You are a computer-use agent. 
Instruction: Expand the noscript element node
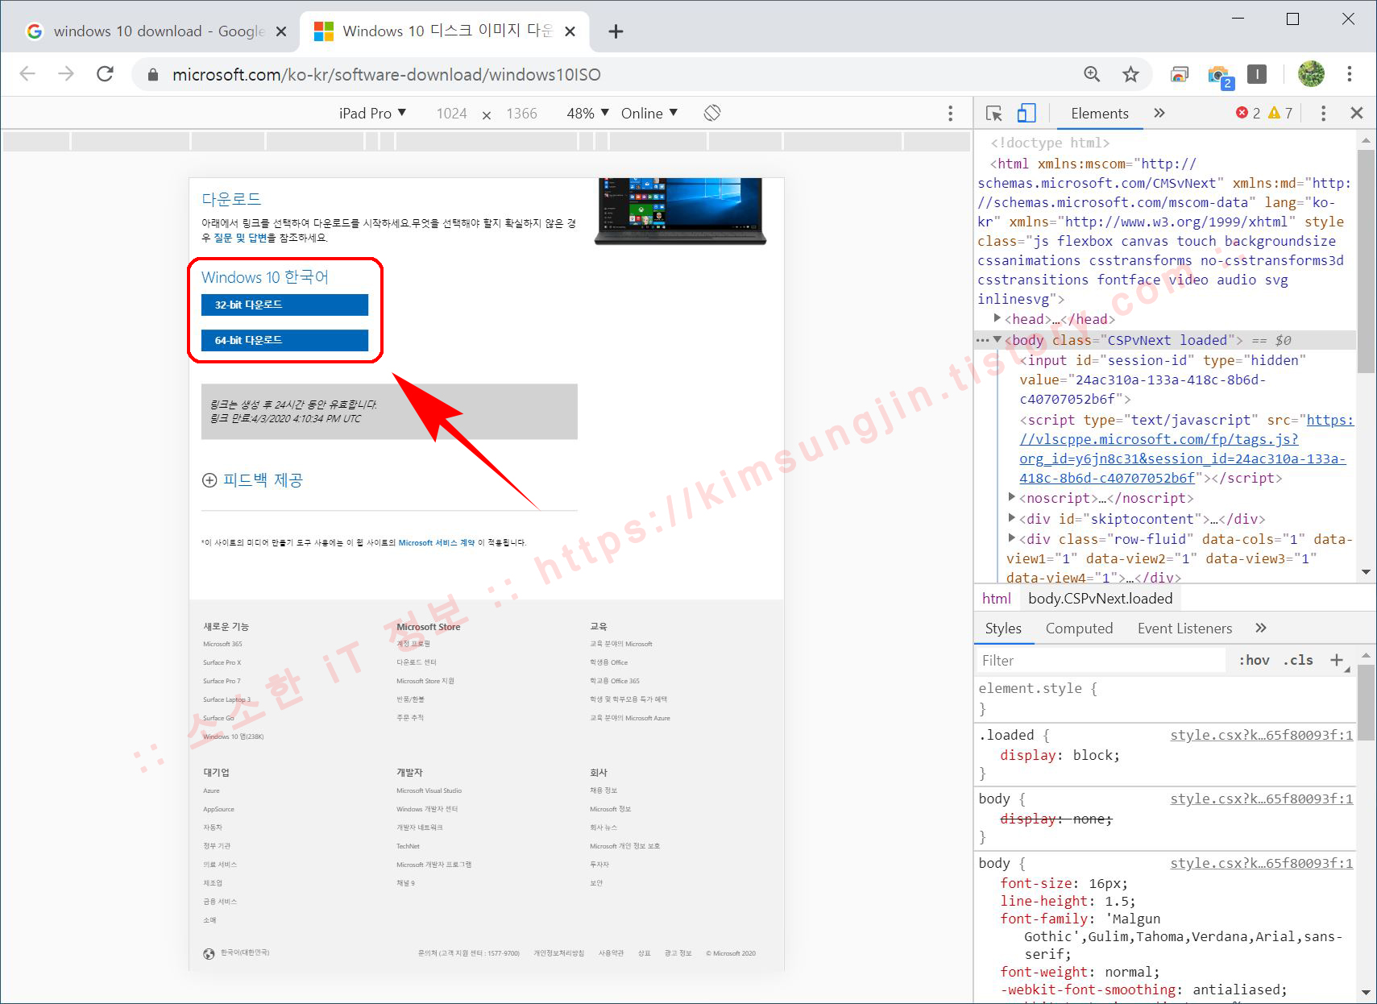click(1012, 497)
